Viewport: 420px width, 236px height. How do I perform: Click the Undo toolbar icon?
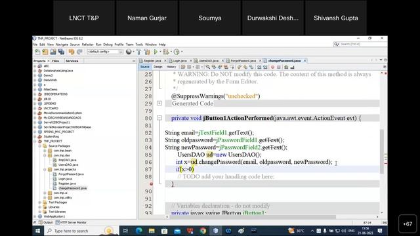pyautogui.click(x=72, y=52)
